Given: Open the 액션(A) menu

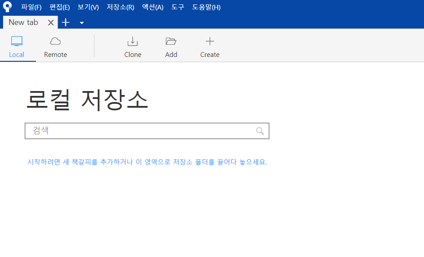Looking at the screenshot, I should [x=153, y=7].
